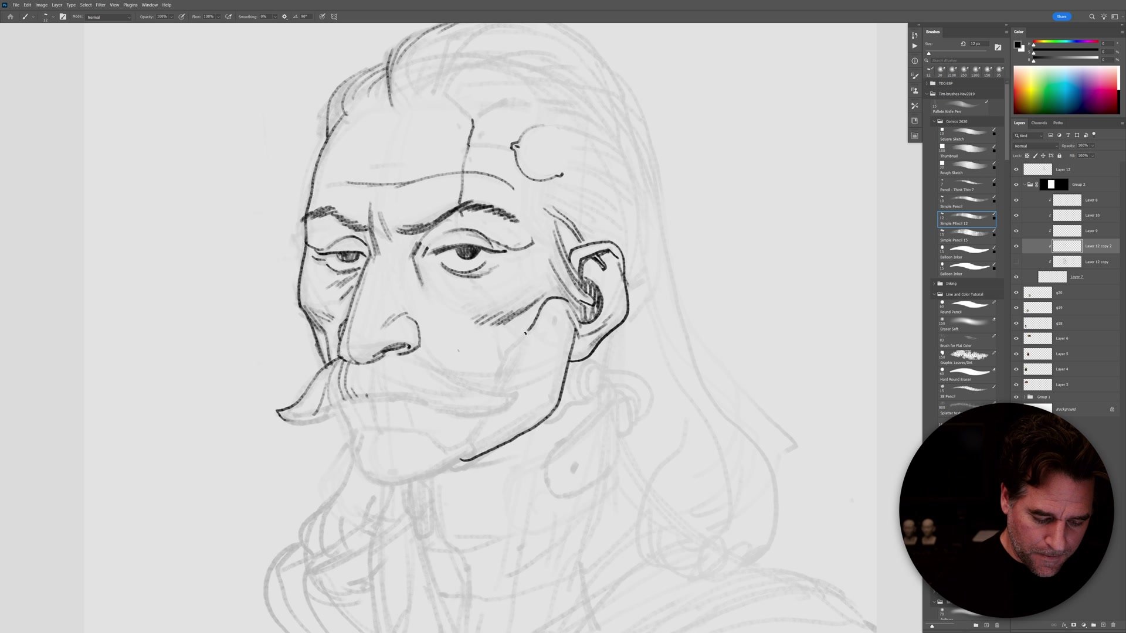Open the layer filter Kind dropdown

(1029, 135)
